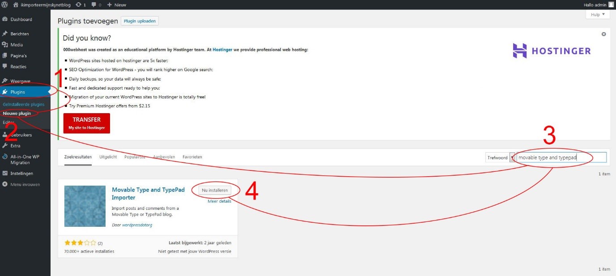The image size is (616, 276).
Task: Click the Instellingen settings icon
Action: click(x=5, y=173)
